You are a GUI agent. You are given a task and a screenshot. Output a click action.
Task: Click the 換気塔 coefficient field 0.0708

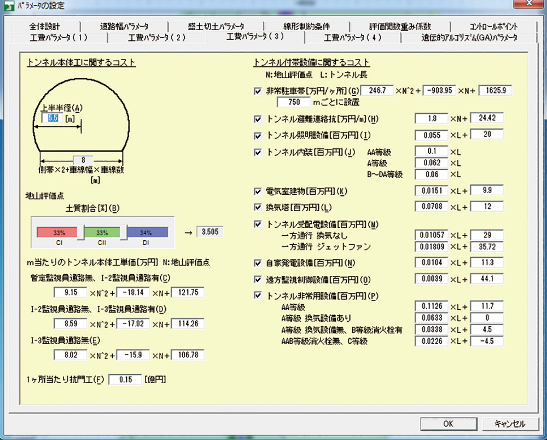pyautogui.click(x=432, y=206)
